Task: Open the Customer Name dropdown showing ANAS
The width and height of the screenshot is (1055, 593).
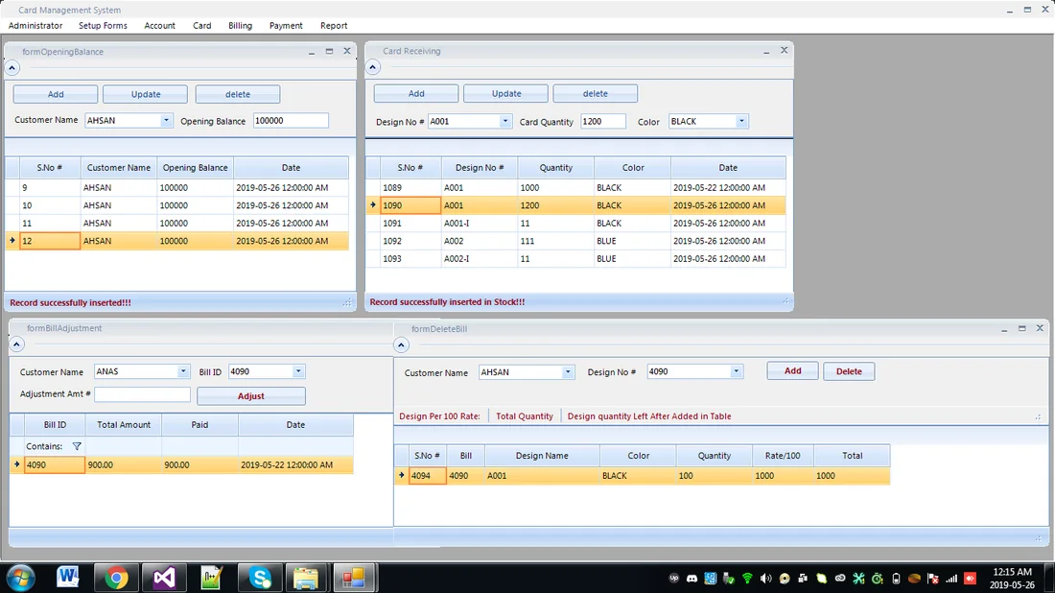Action: [x=182, y=371]
